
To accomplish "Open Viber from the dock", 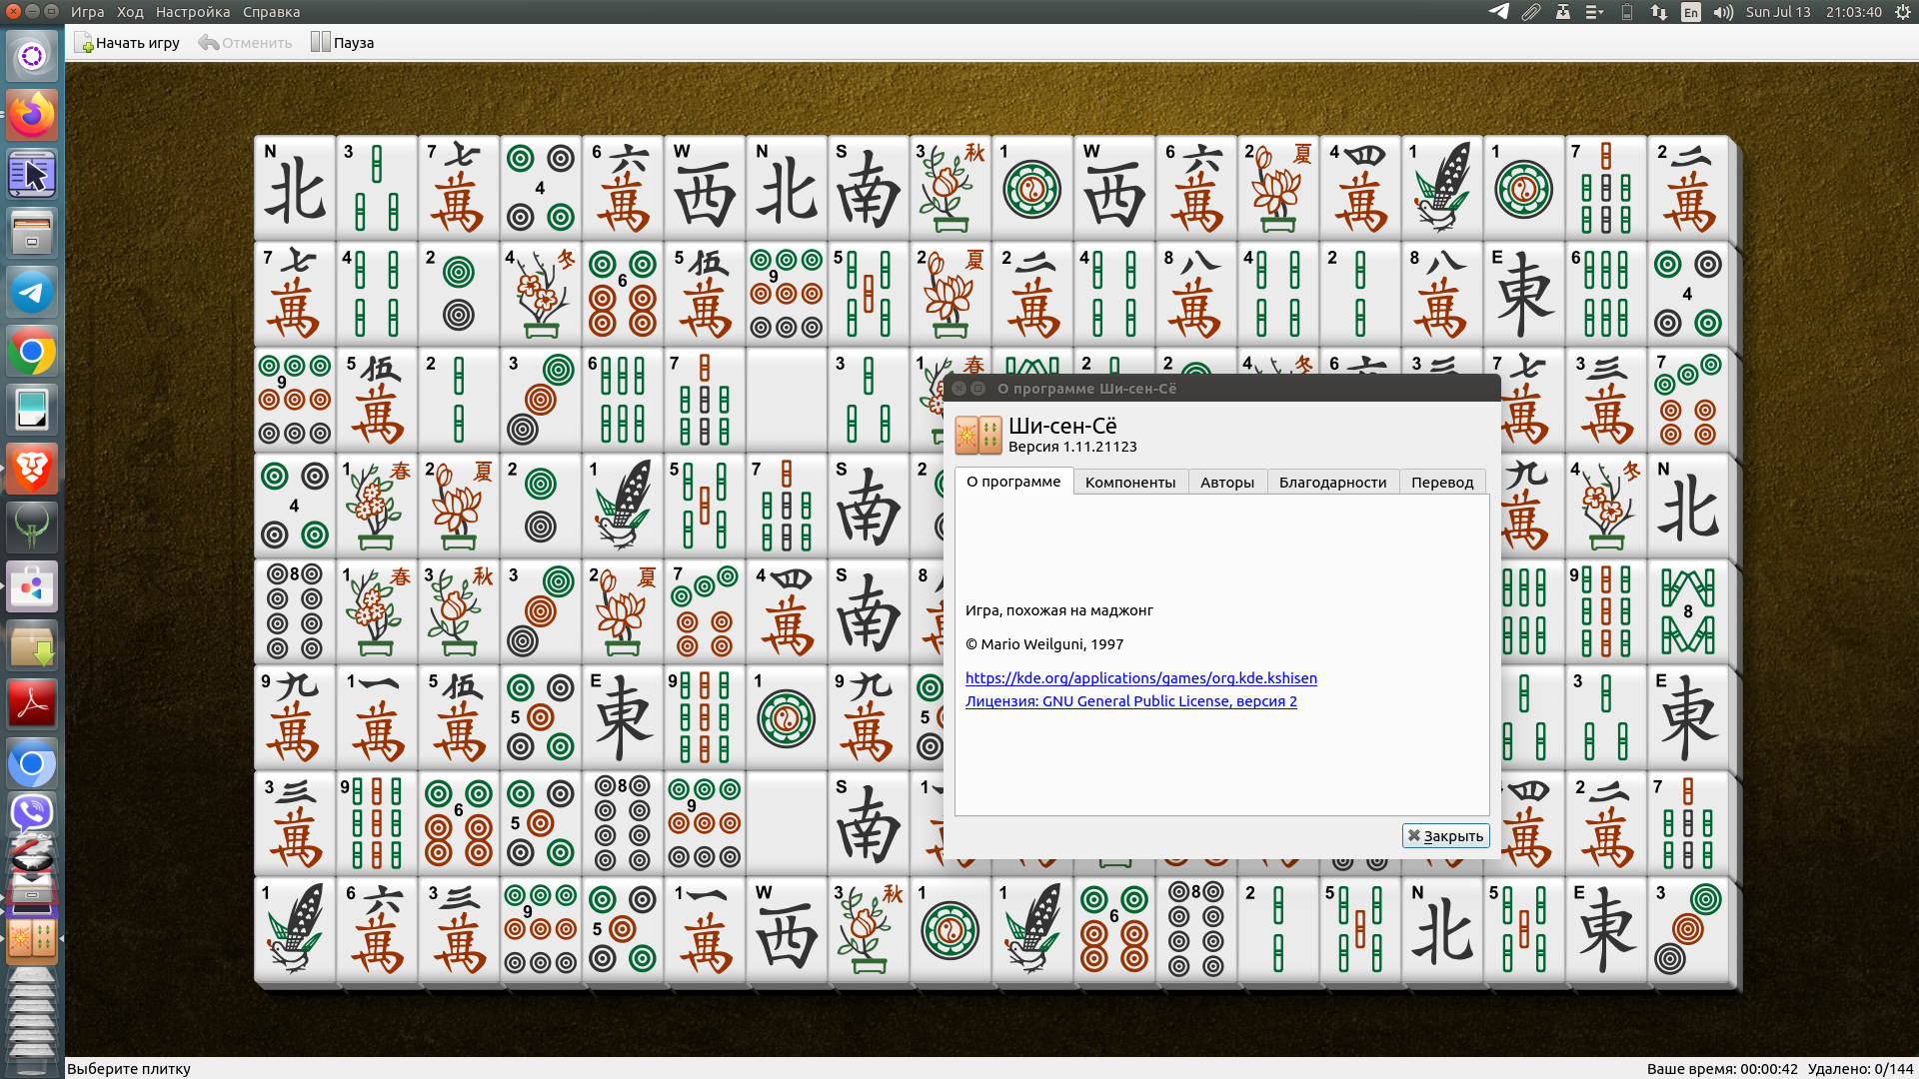I will [x=32, y=813].
